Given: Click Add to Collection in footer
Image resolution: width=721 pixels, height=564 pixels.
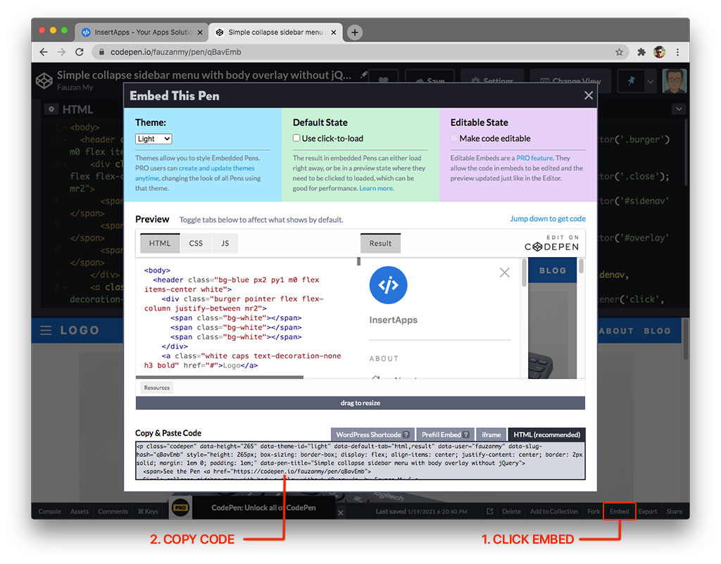Looking at the screenshot, I should (x=554, y=511).
